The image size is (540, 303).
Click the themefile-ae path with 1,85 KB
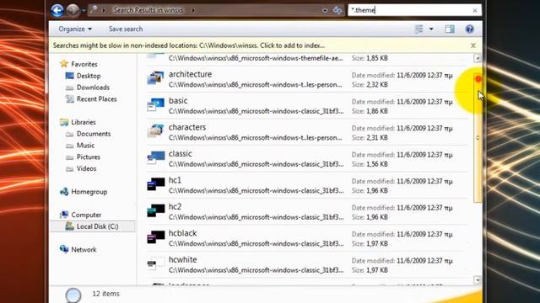pyautogui.click(x=256, y=58)
